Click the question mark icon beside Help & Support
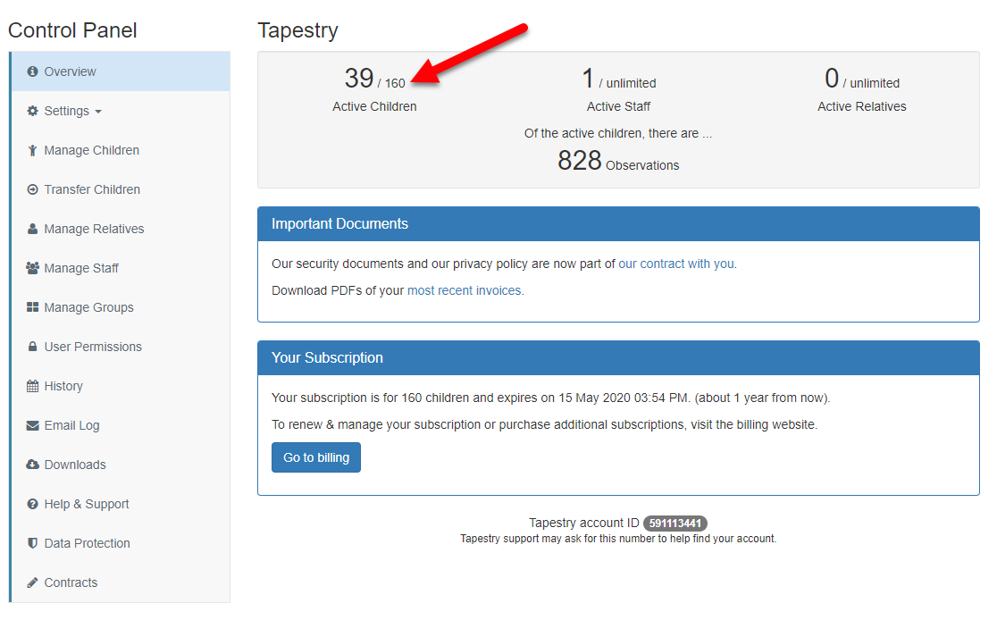The width and height of the screenshot is (997, 620). [32, 504]
